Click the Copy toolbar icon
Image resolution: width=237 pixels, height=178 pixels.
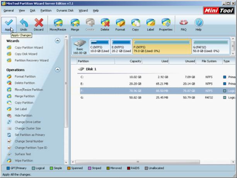pos(135,25)
